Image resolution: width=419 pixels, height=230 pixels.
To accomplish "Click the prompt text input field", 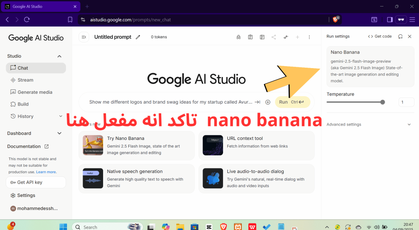I will point(171,102).
